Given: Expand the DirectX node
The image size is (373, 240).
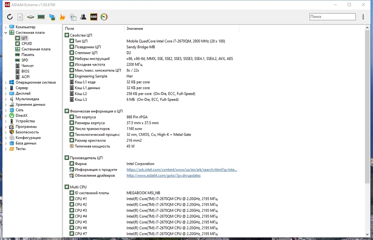Looking at the screenshot, I should pos(6,116).
